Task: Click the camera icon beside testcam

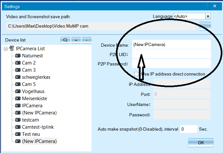Action: pos(18,120)
